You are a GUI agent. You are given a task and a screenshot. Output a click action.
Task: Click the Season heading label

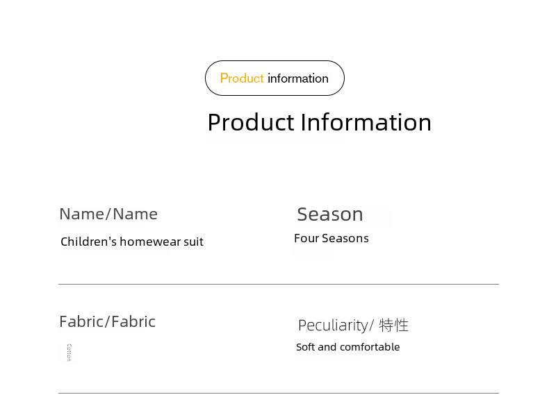click(x=330, y=214)
